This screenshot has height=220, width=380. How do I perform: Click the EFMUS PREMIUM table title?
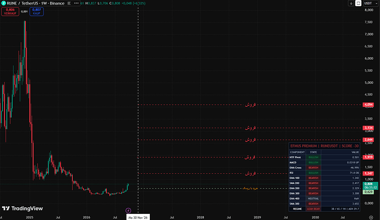click(x=324, y=146)
